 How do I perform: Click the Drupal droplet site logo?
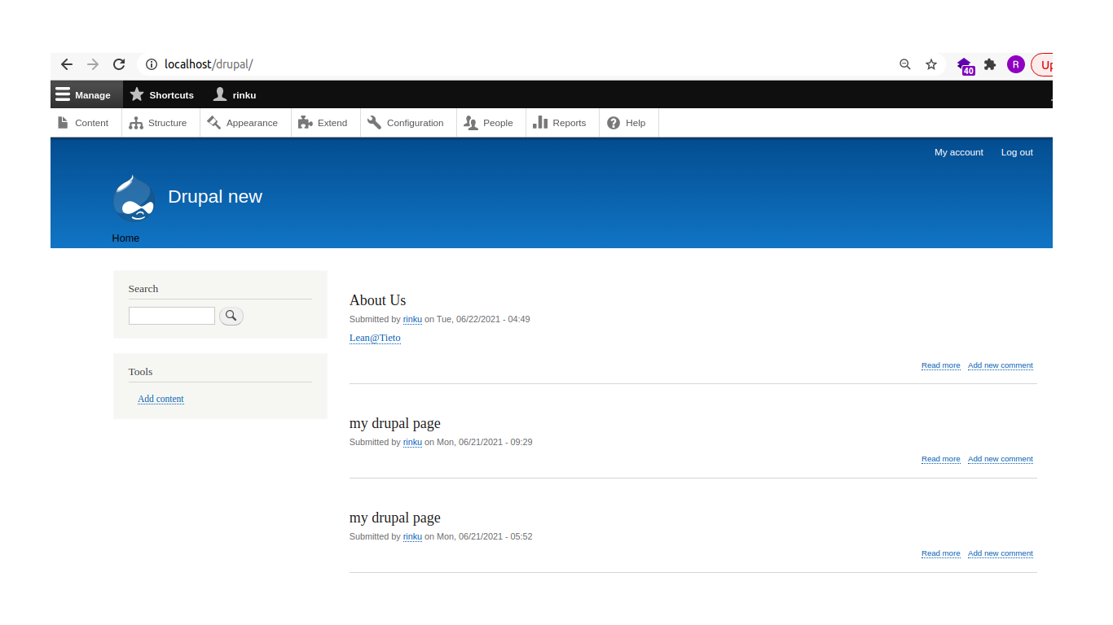click(133, 196)
